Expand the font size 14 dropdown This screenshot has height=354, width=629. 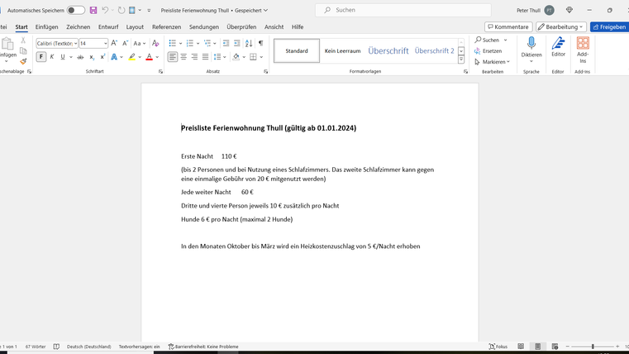[x=106, y=43]
